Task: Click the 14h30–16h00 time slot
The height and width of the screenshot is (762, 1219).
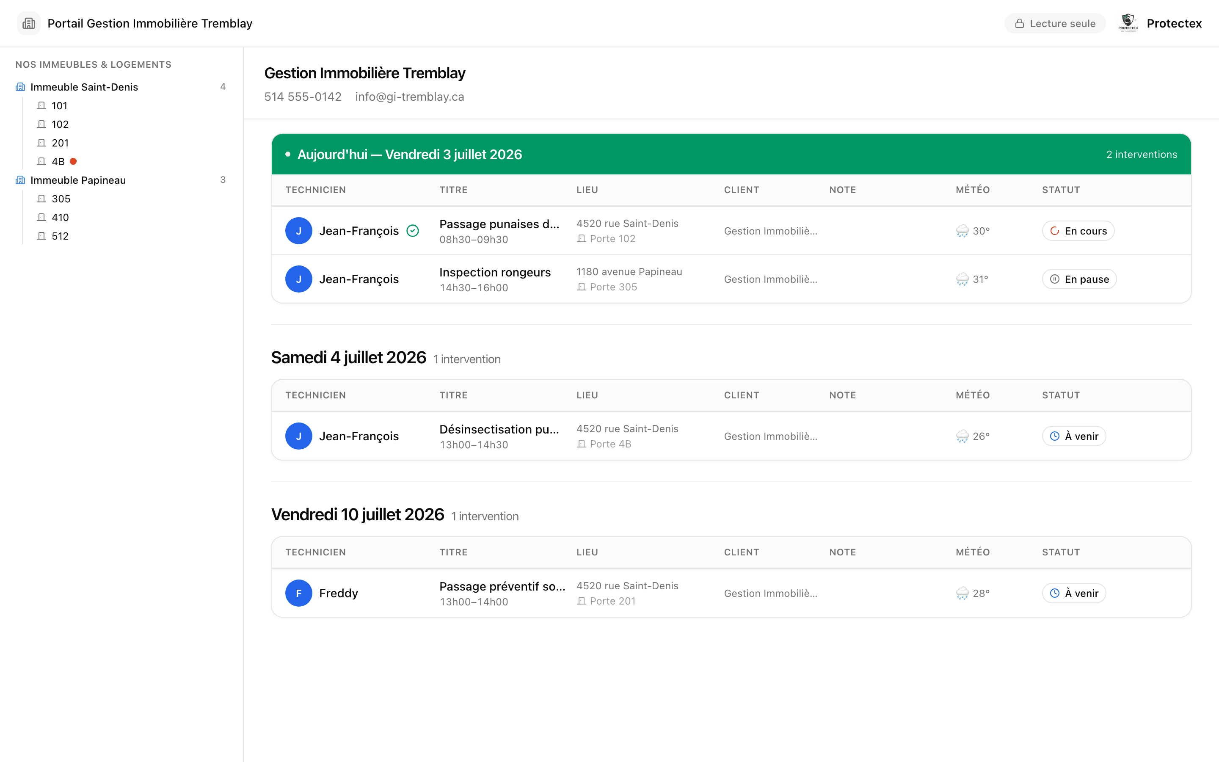Action: pos(474,288)
